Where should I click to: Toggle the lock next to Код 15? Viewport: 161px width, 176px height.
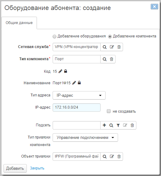[65, 71]
